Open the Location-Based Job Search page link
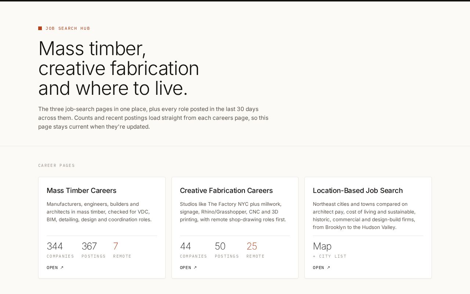Screen dimensions: 470x294 pyautogui.click(x=321, y=268)
